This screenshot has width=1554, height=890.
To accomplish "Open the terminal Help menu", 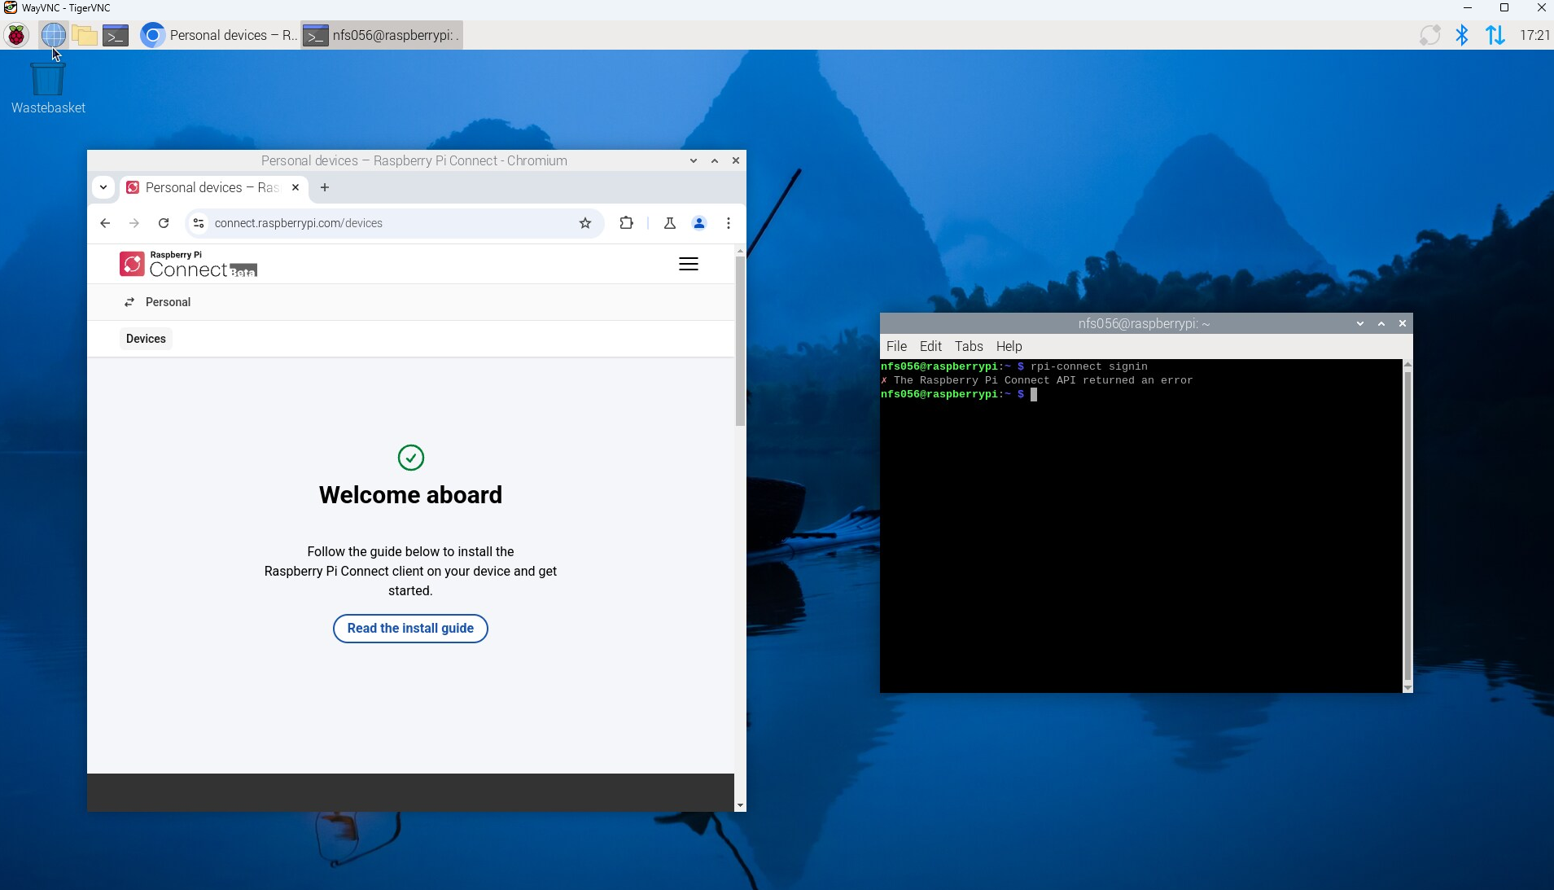I will [x=1009, y=346].
